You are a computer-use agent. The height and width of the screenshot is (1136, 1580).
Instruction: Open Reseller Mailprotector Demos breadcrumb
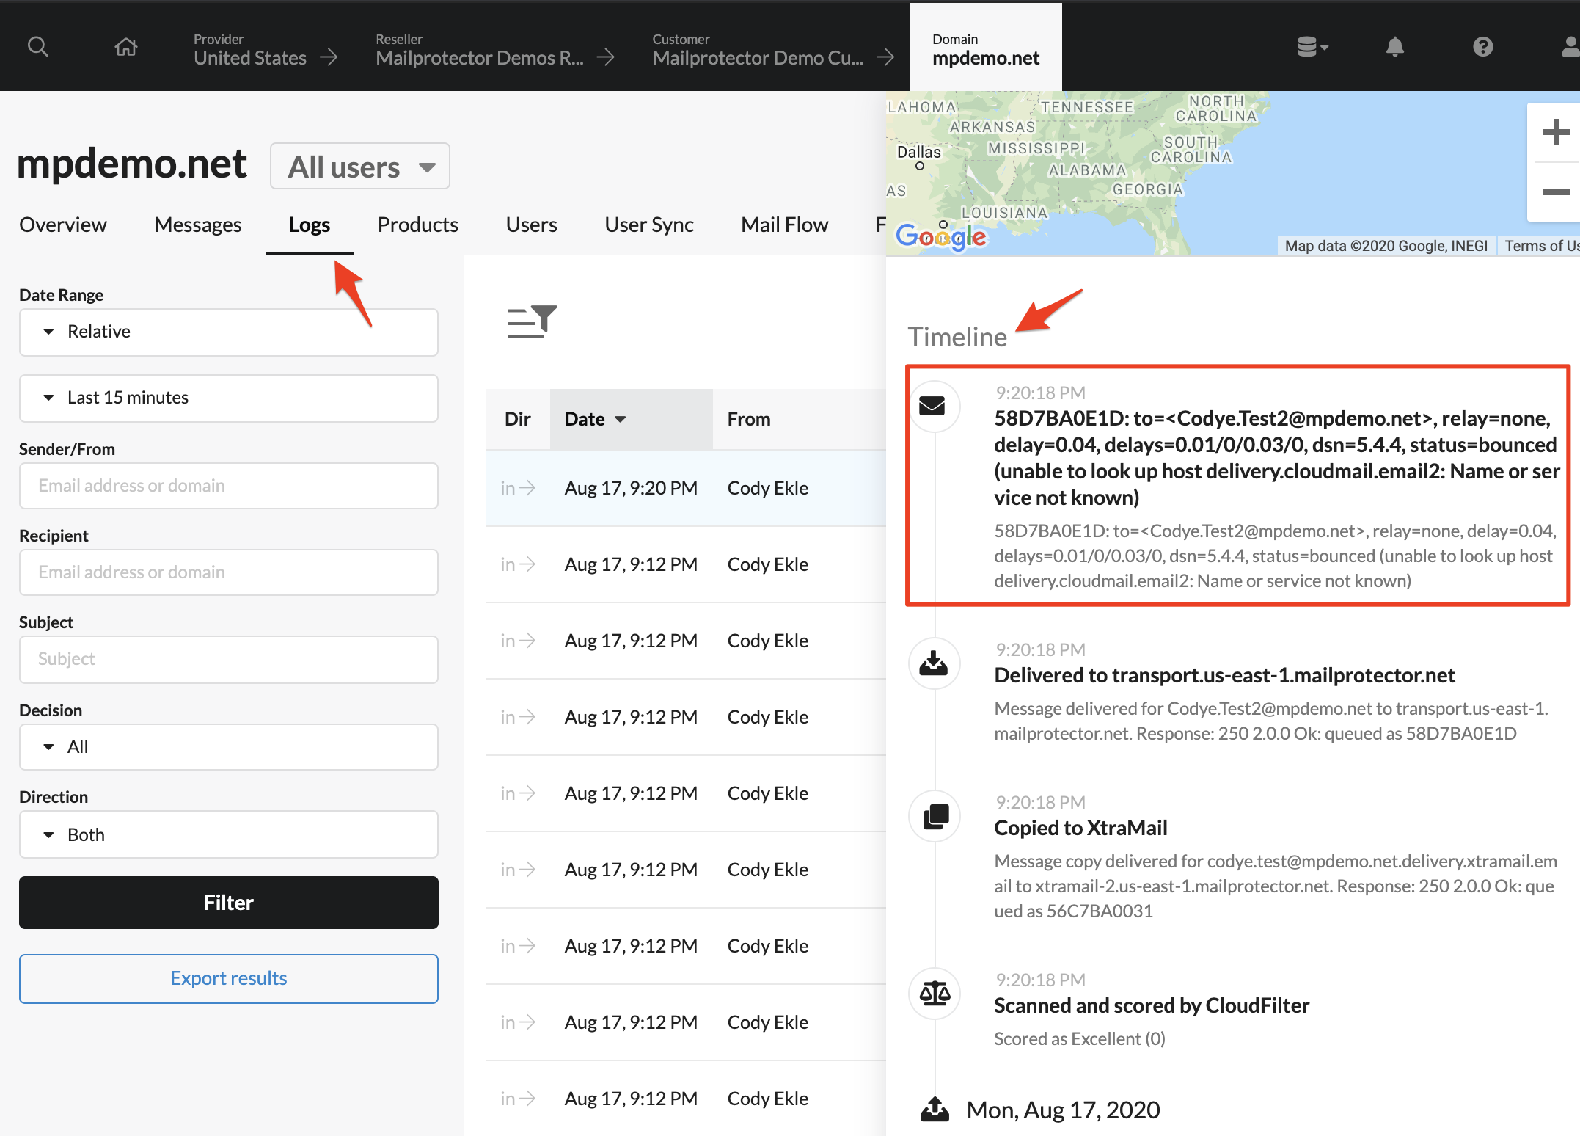point(480,49)
